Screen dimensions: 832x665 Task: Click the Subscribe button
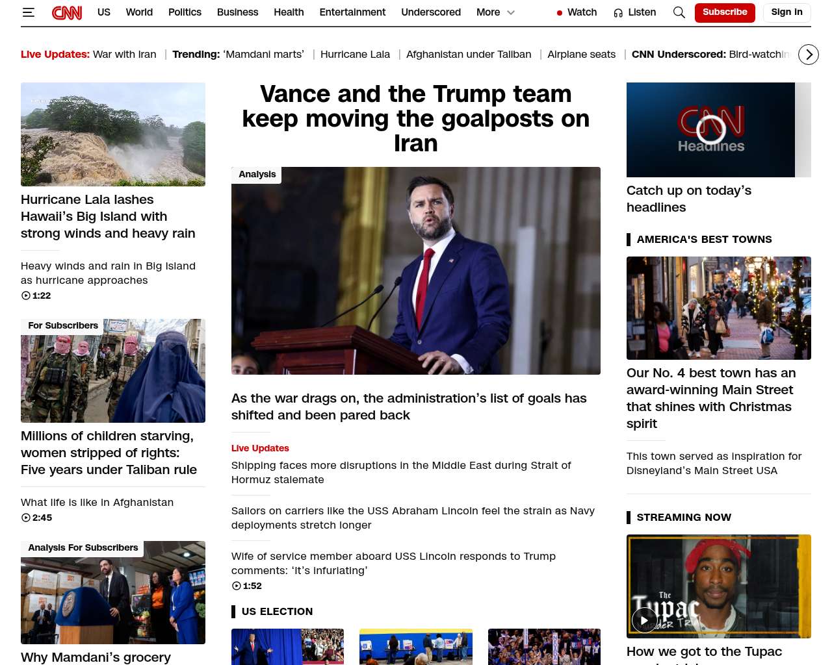(725, 12)
